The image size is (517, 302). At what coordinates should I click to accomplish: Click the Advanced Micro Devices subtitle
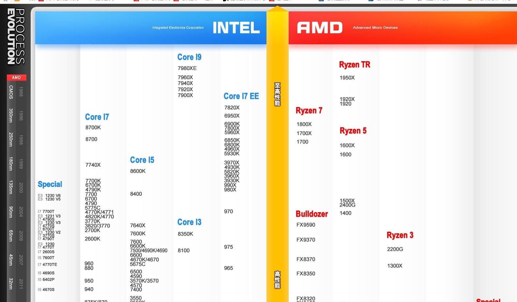coord(375,28)
